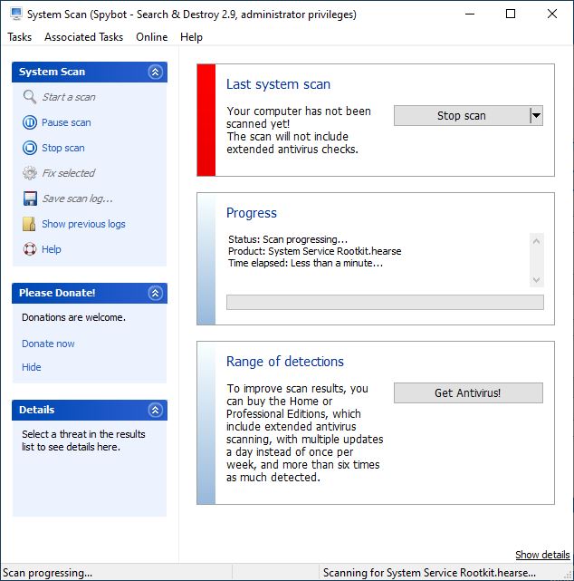
Task: Click the progress log scroll up arrow
Action: [536, 241]
